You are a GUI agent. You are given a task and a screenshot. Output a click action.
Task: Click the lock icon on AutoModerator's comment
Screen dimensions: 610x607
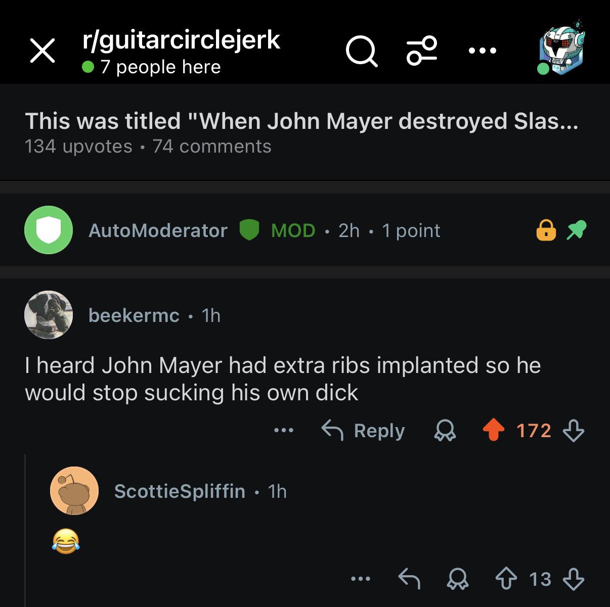[x=546, y=230]
